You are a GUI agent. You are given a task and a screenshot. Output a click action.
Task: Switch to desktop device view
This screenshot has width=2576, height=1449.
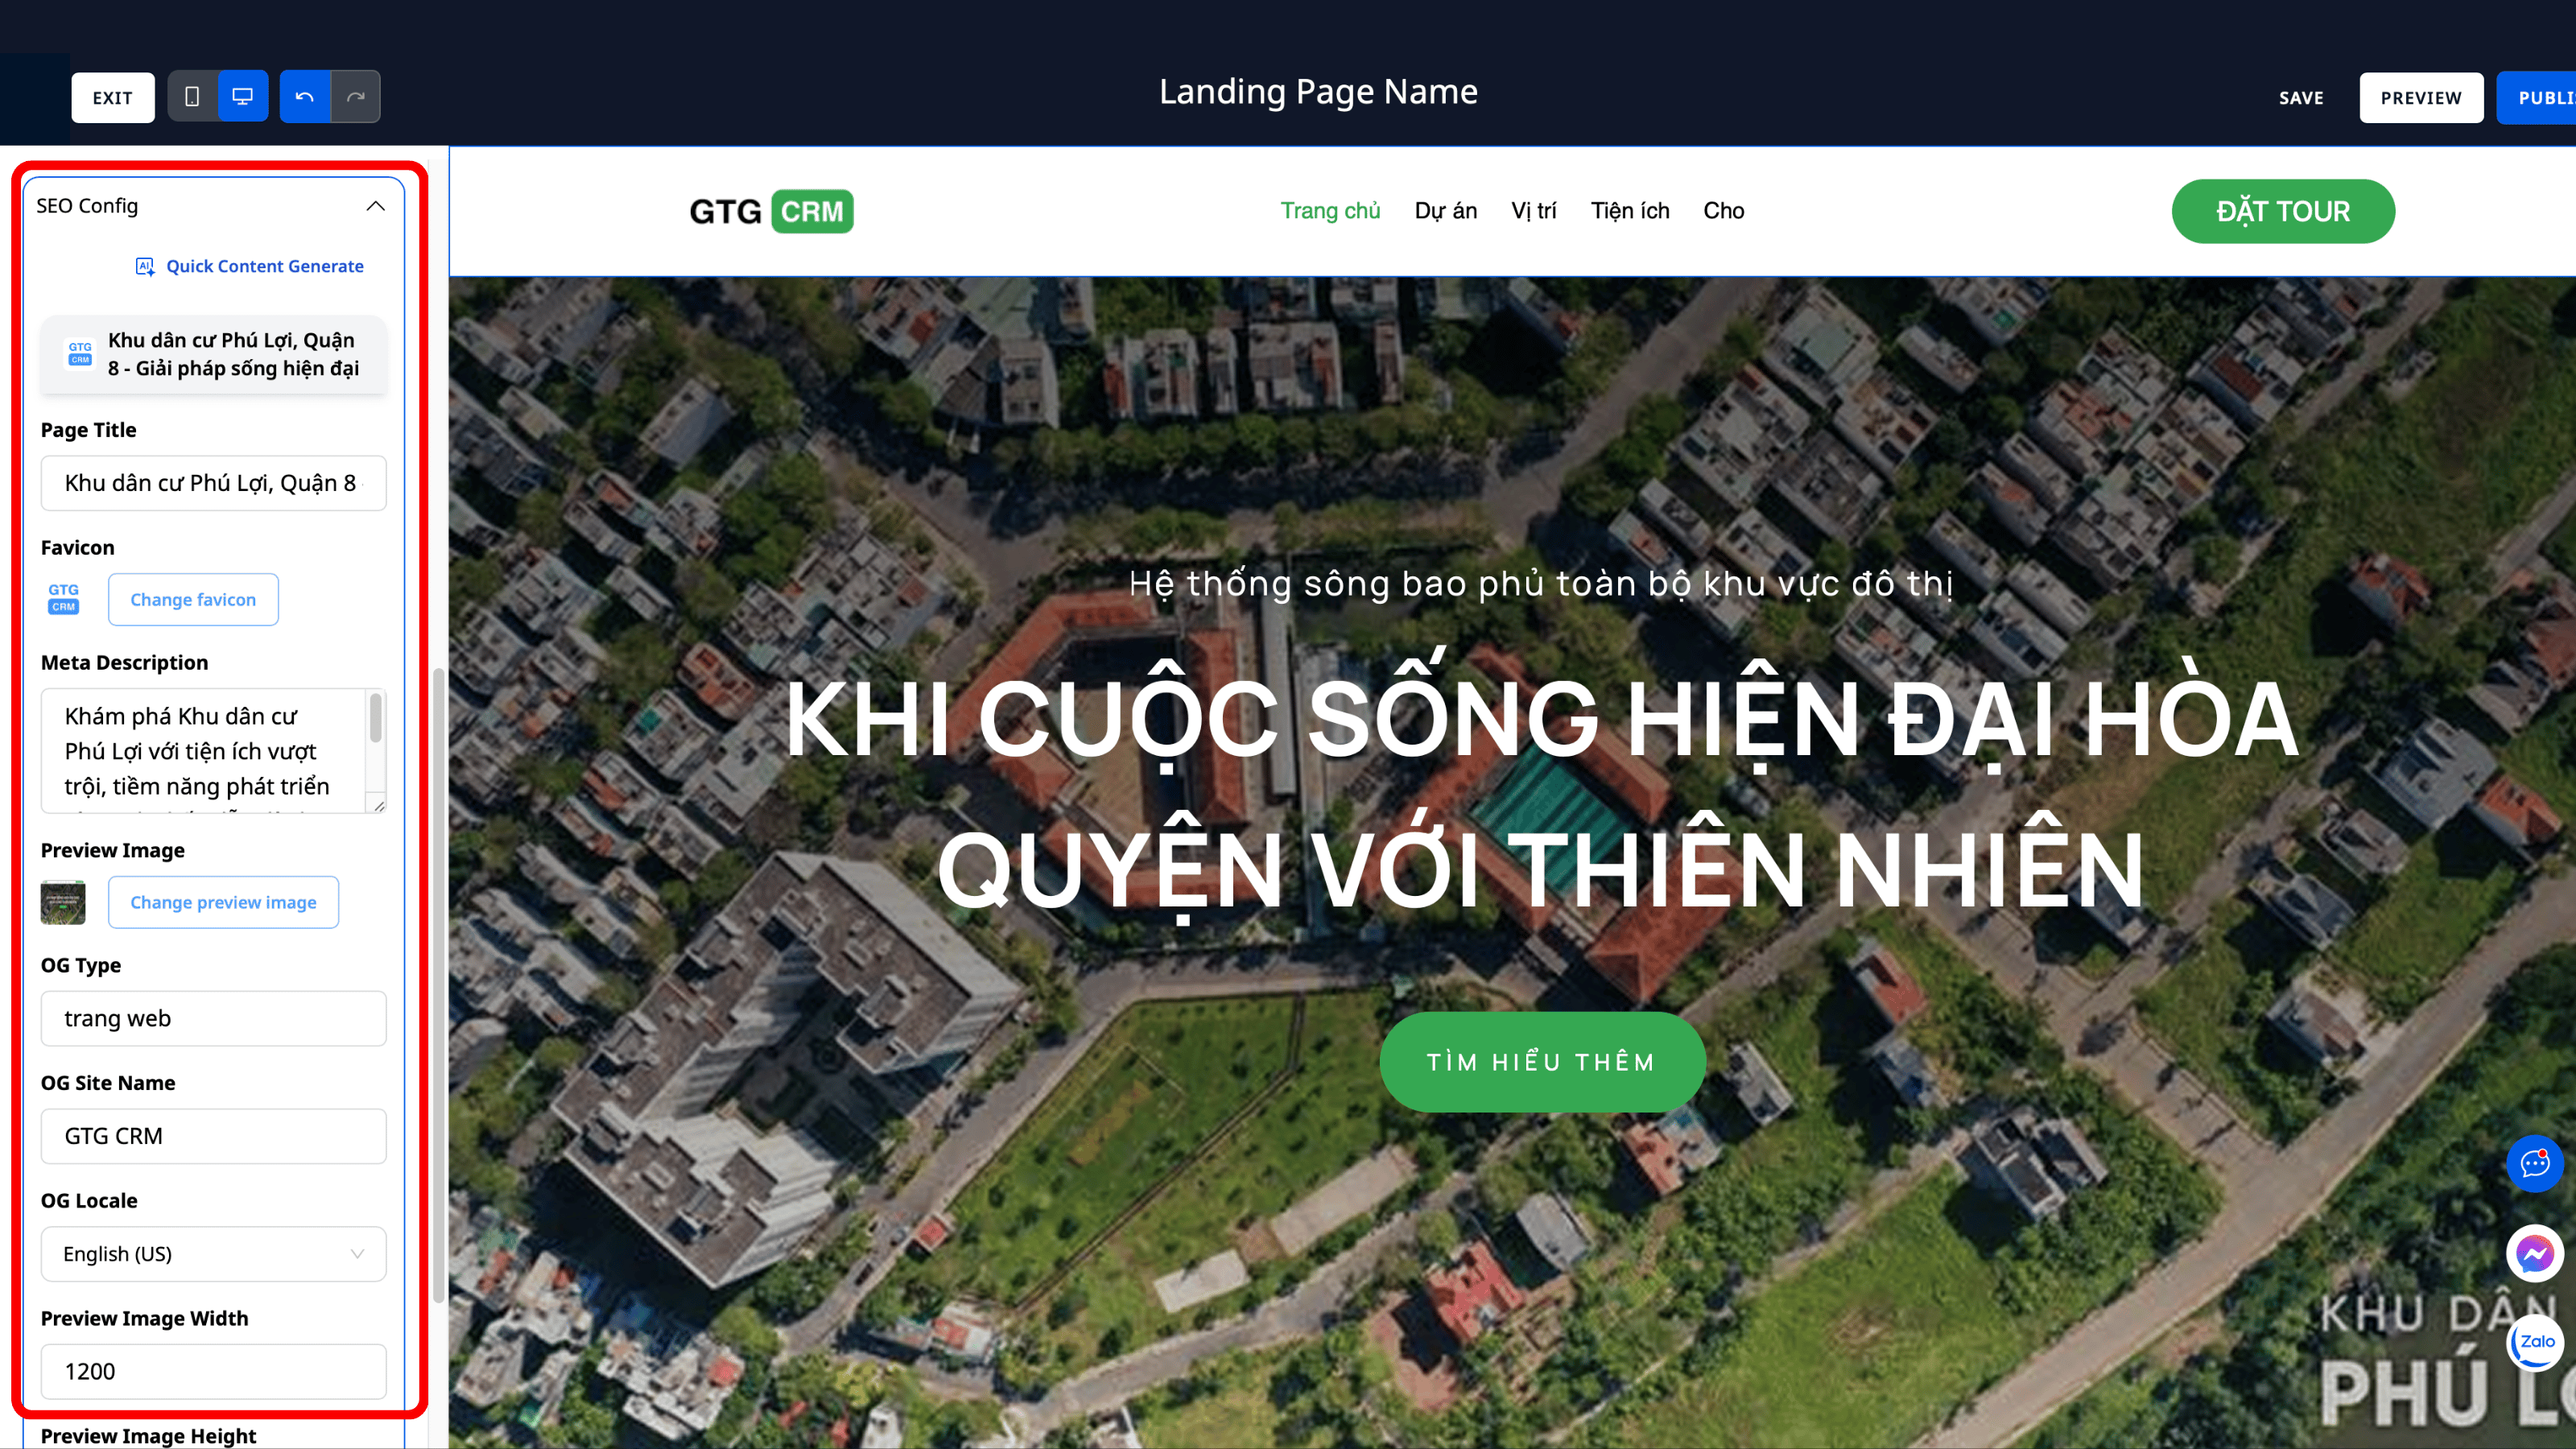click(243, 97)
